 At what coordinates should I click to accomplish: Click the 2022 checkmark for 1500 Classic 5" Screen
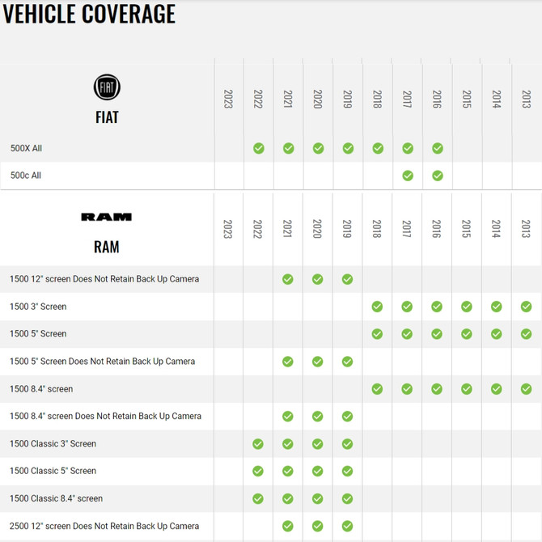258,471
